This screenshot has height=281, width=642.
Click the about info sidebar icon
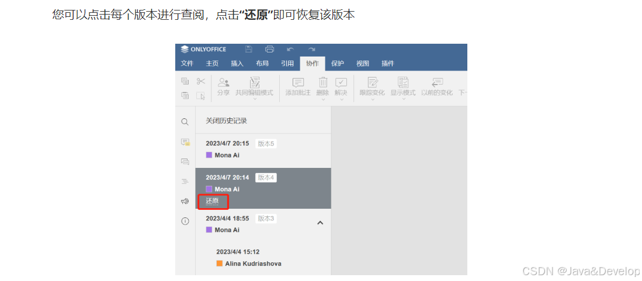point(185,221)
